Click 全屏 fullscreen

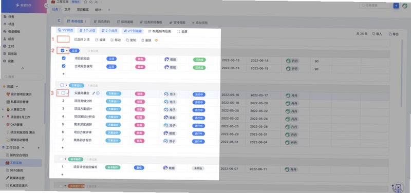click(x=182, y=31)
